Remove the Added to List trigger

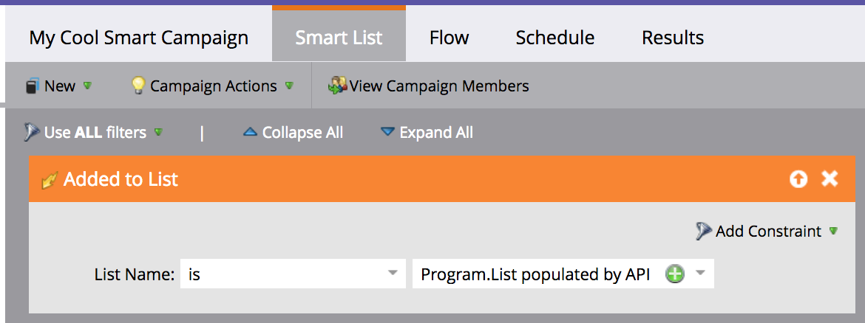pos(830,179)
